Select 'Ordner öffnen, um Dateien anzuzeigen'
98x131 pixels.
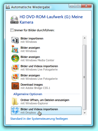click(46, 102)
